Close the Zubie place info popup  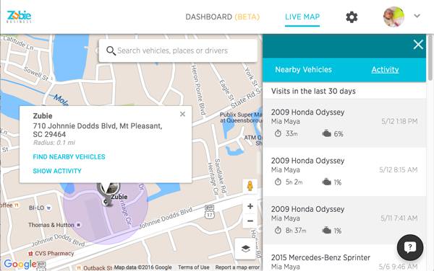tap(182, 114)
